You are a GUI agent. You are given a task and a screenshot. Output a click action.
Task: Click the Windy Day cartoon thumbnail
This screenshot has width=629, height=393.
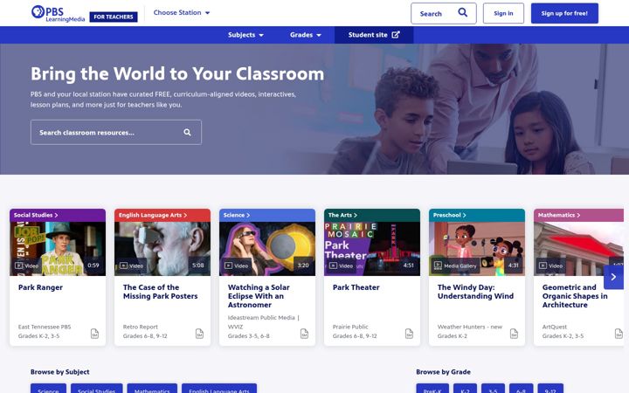point(477,249)
